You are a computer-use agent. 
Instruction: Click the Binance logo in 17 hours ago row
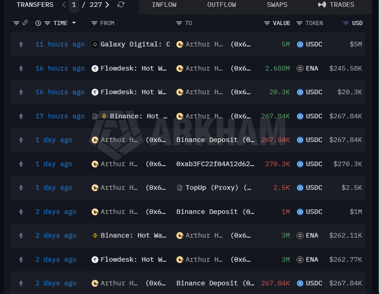[104, 116]
